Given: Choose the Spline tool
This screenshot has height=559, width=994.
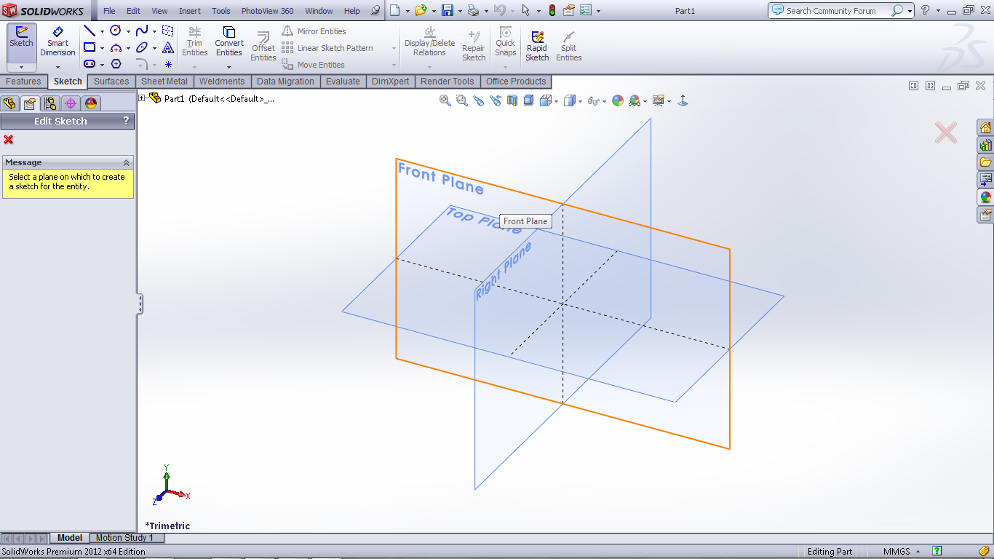Looking at the screenshot, I should pyautogui.click(x=142, y=31).
